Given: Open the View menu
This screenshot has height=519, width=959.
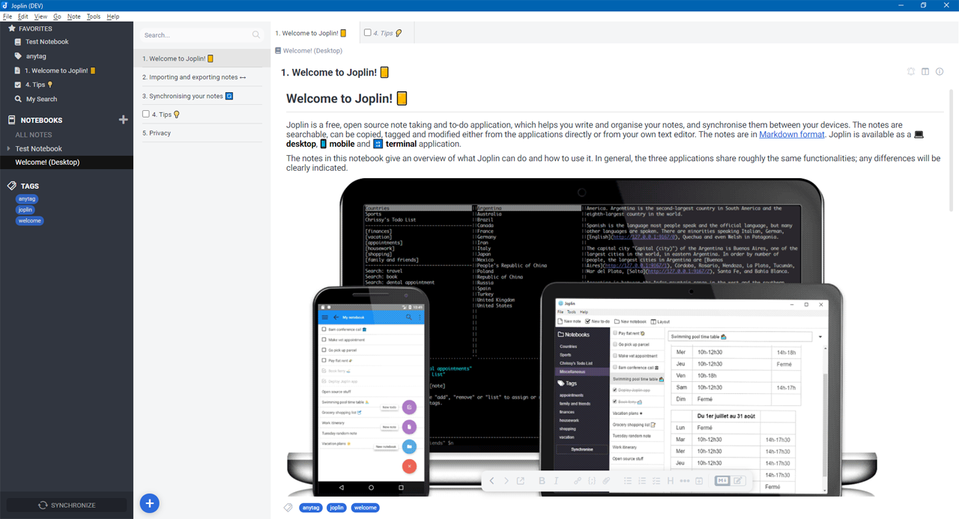Looking at the screenshot, I should coord(40,16).
